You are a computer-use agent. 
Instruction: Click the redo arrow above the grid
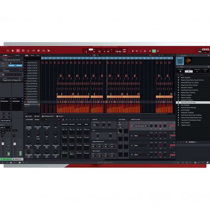point(163,55)
